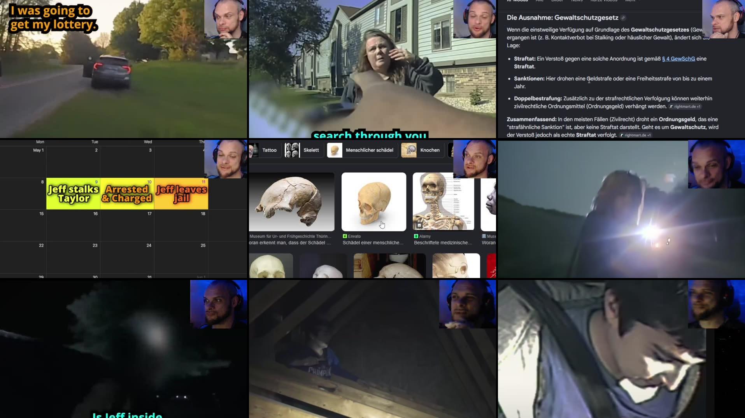
Task: Open the Alamy labeled skeleton image
Action: click(443, 202)
